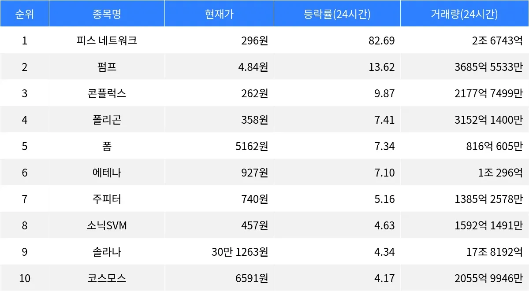This screenshot has height=291, width=529.
Task: Click the 30만 1263원 price cell
Action: pyautogui.click(x=240, y=252)
